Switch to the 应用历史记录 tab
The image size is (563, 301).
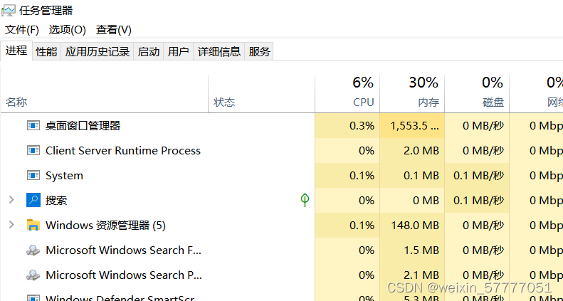98,52
